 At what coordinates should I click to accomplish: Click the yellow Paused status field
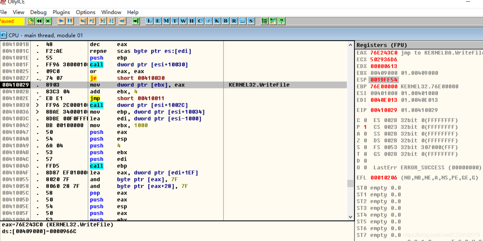tap(12, 21)
